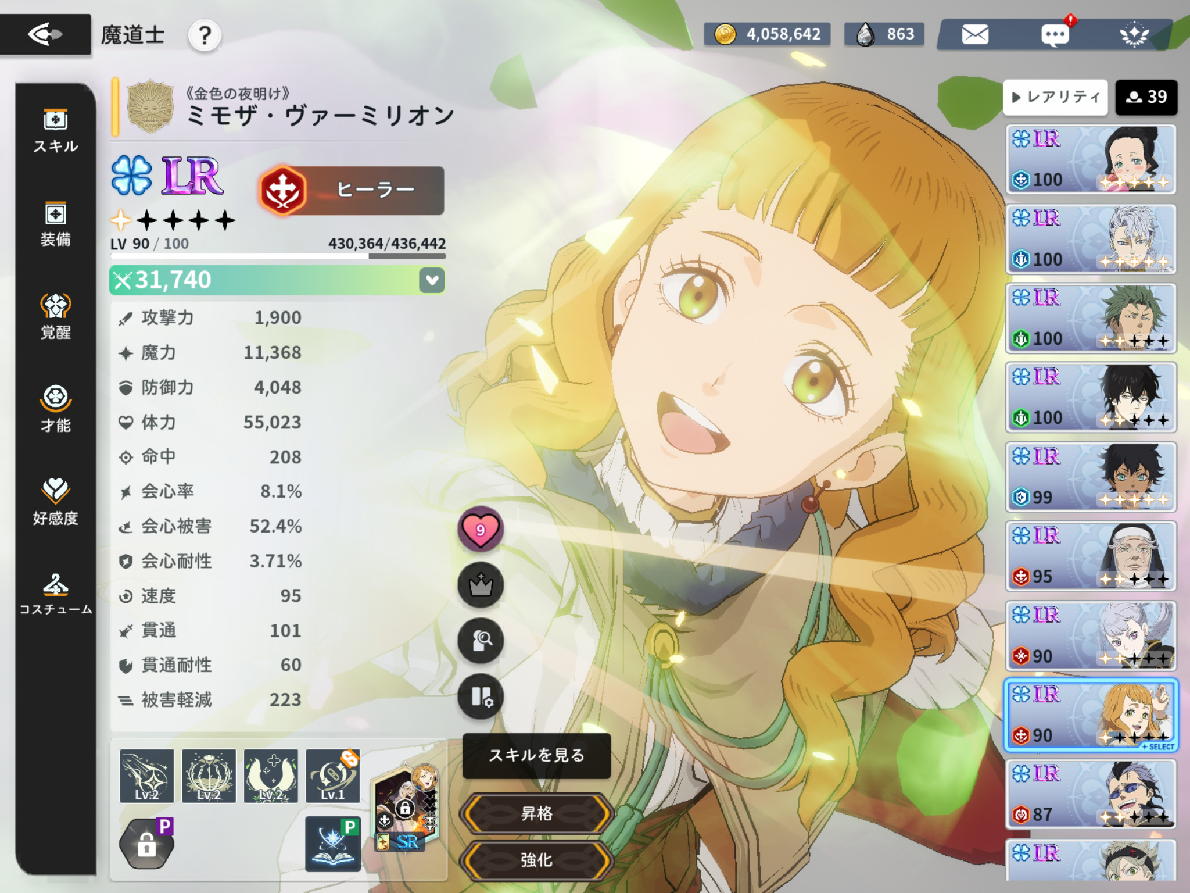Image resolution: width=1190 pixels, height=893 pixels.
Task: Tap the LR rarity clover badge
Action: pos(167,176)
